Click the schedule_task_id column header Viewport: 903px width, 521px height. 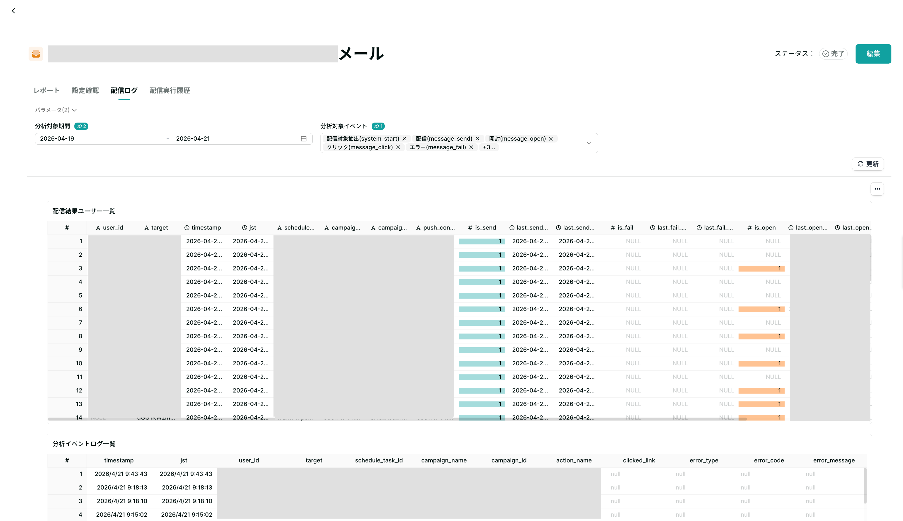379,460
